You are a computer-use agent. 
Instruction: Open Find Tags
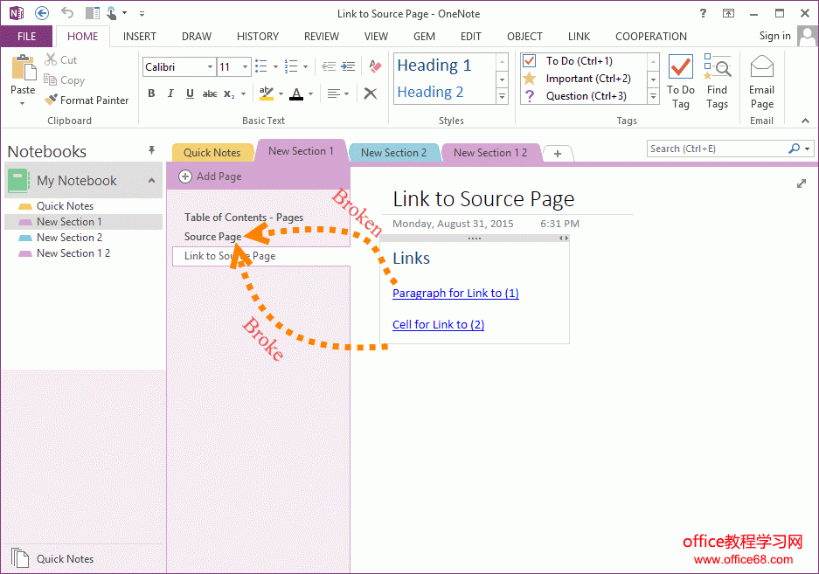coord(717,83)
